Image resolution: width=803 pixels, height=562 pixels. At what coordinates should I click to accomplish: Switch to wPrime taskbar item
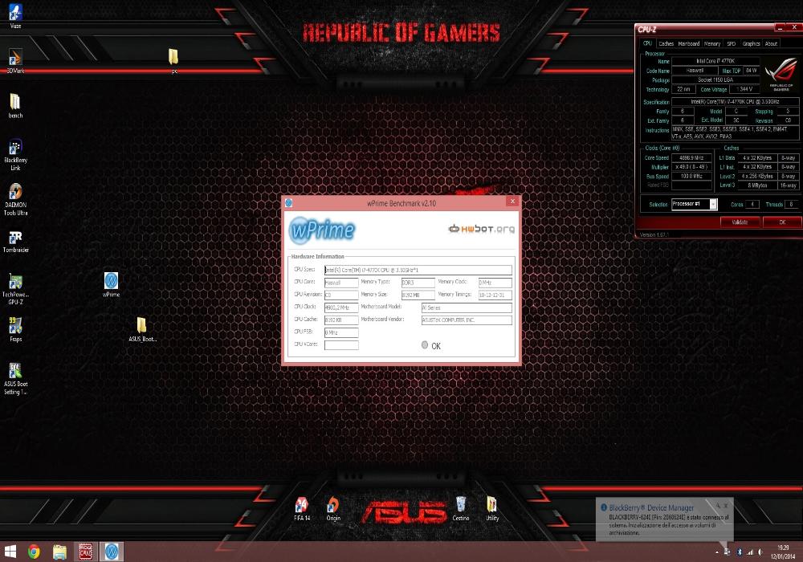coord(111,552)
